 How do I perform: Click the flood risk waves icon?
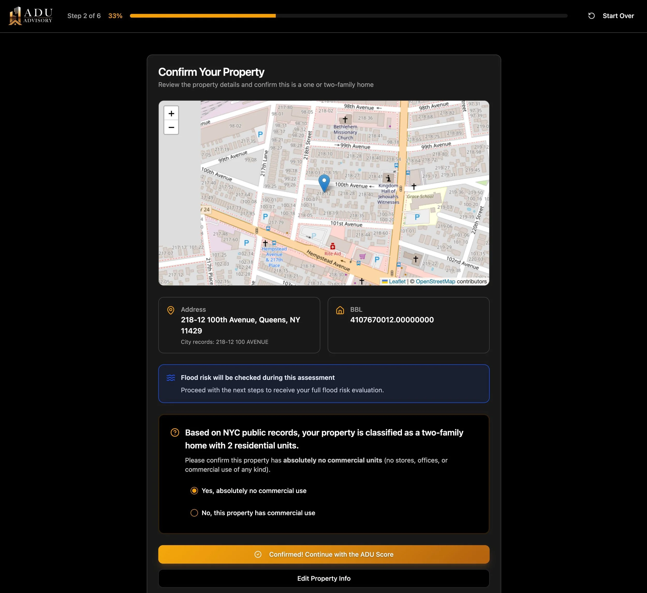click(x=171, y=378)
